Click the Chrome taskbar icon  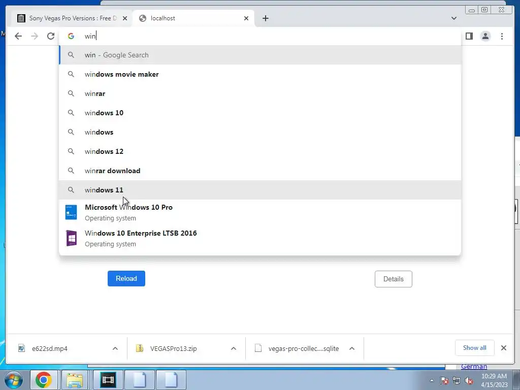(x=44, y=380)
